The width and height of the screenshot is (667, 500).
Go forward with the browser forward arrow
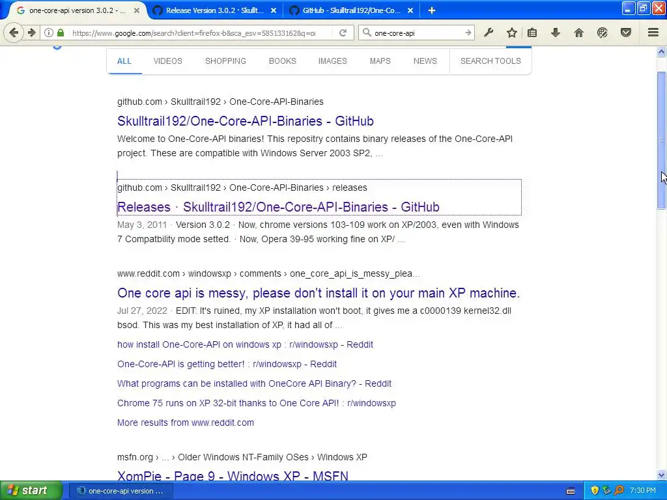click(x=31, y=33)
